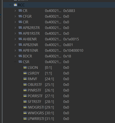Expand the APB1RSTR register

pos(15,33)
